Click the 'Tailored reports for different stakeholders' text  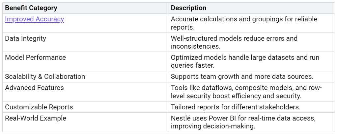tap(236, 107)
